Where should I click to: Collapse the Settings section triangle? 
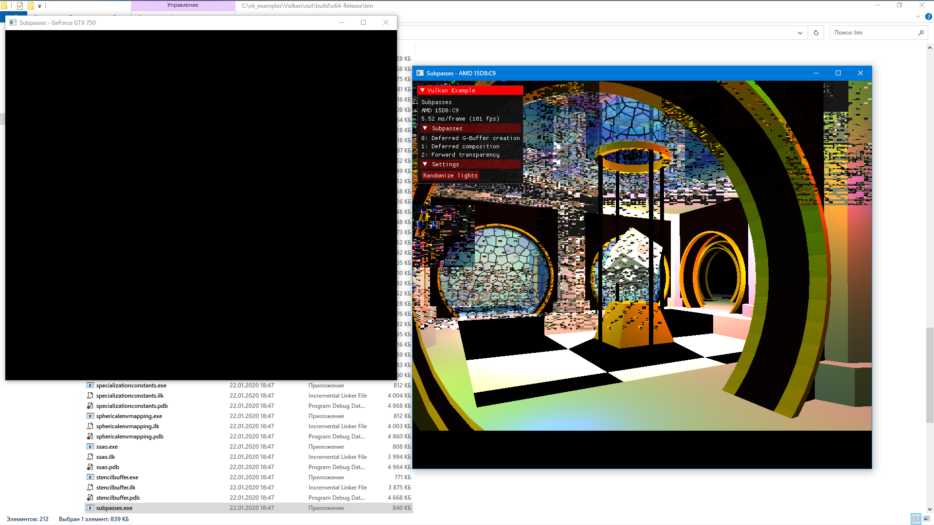[x=425, y=164]
